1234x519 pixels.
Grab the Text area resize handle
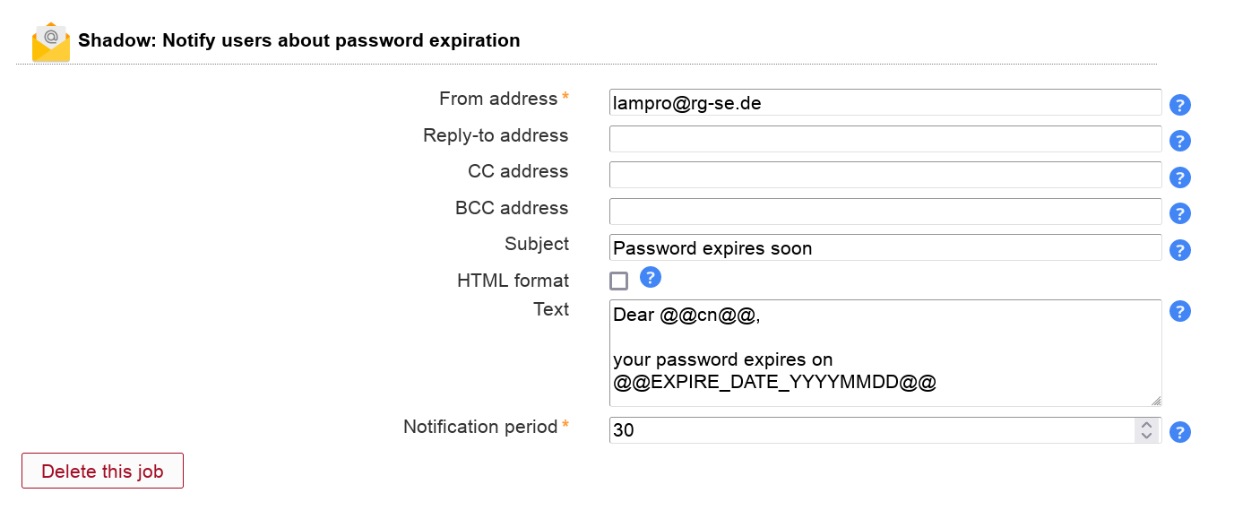pos(1156,401)
